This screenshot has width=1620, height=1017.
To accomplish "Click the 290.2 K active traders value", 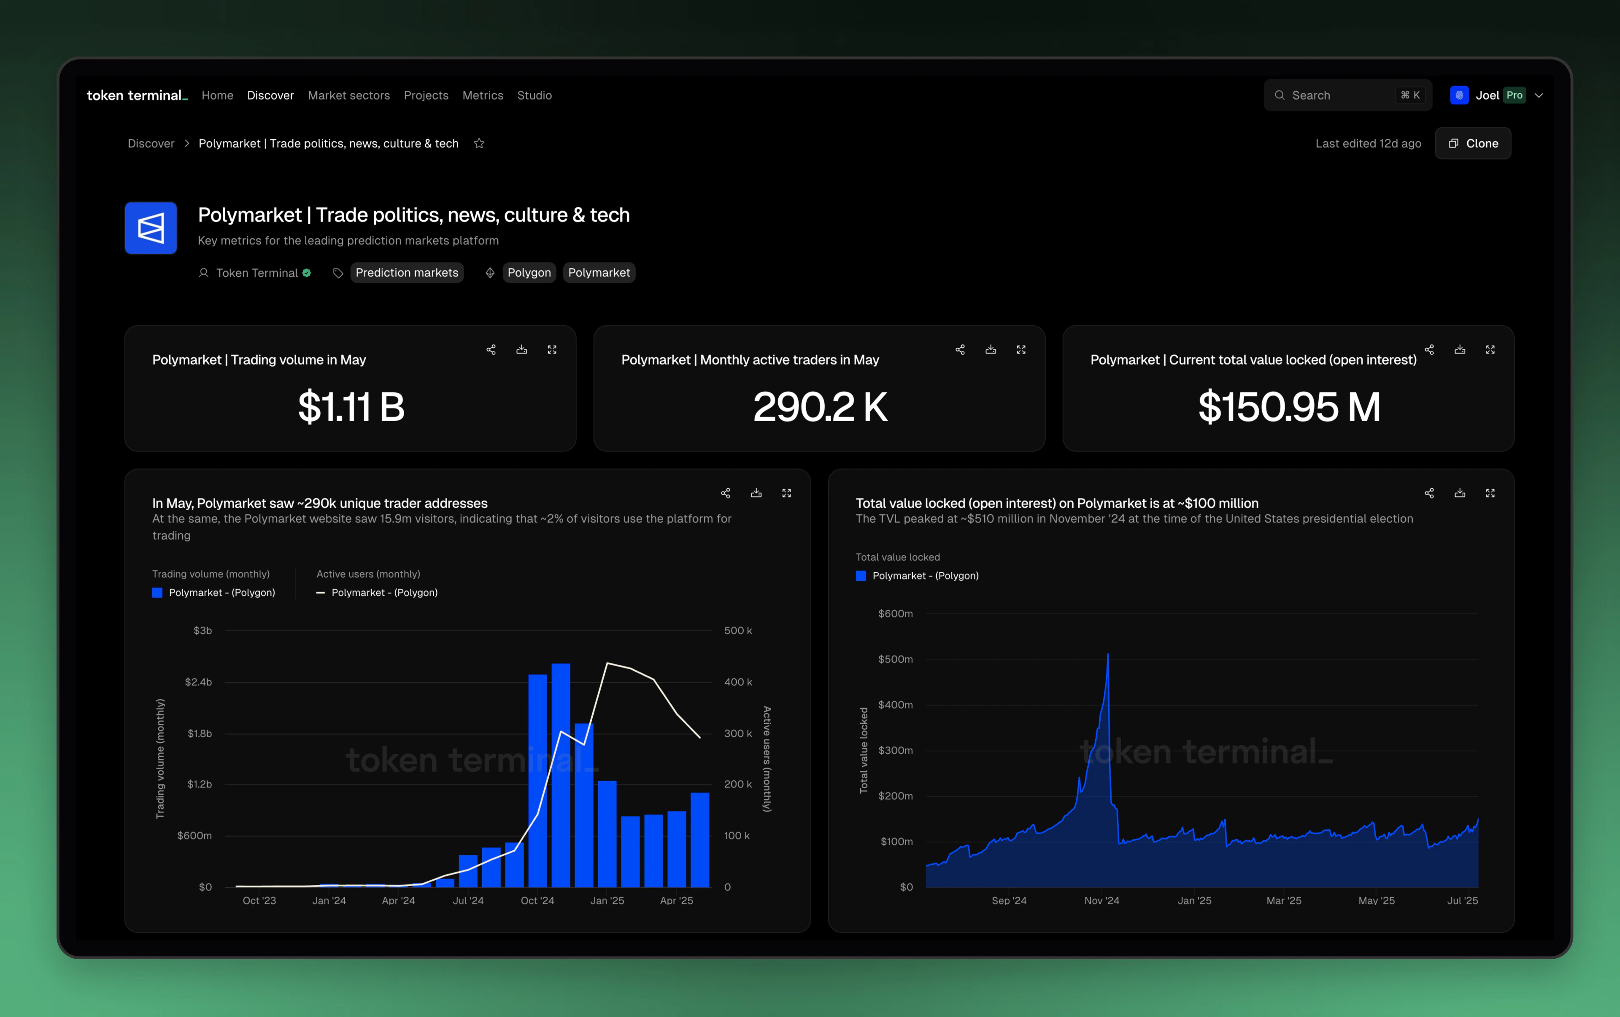I will pyautogui.click(x=820, y=407).
